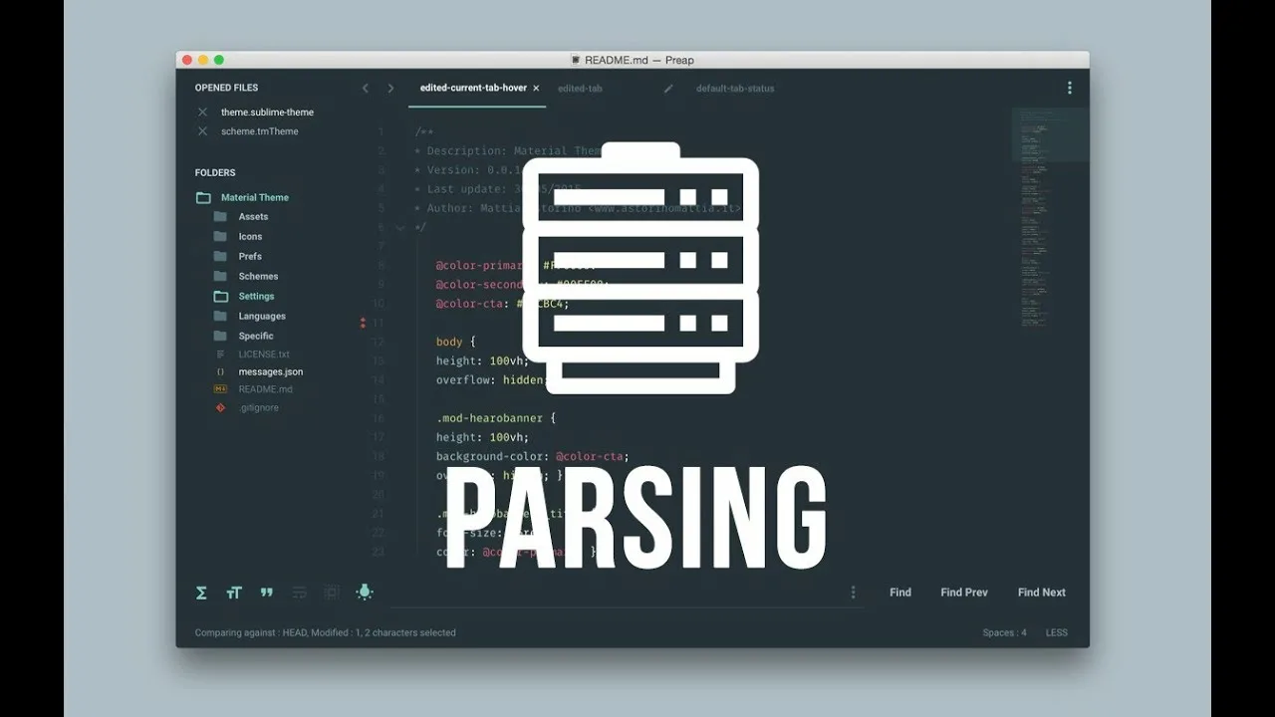Close the edited-current-tab-hover tab
The height and width of the screenshot is (717, 1275).
[536, 89]
